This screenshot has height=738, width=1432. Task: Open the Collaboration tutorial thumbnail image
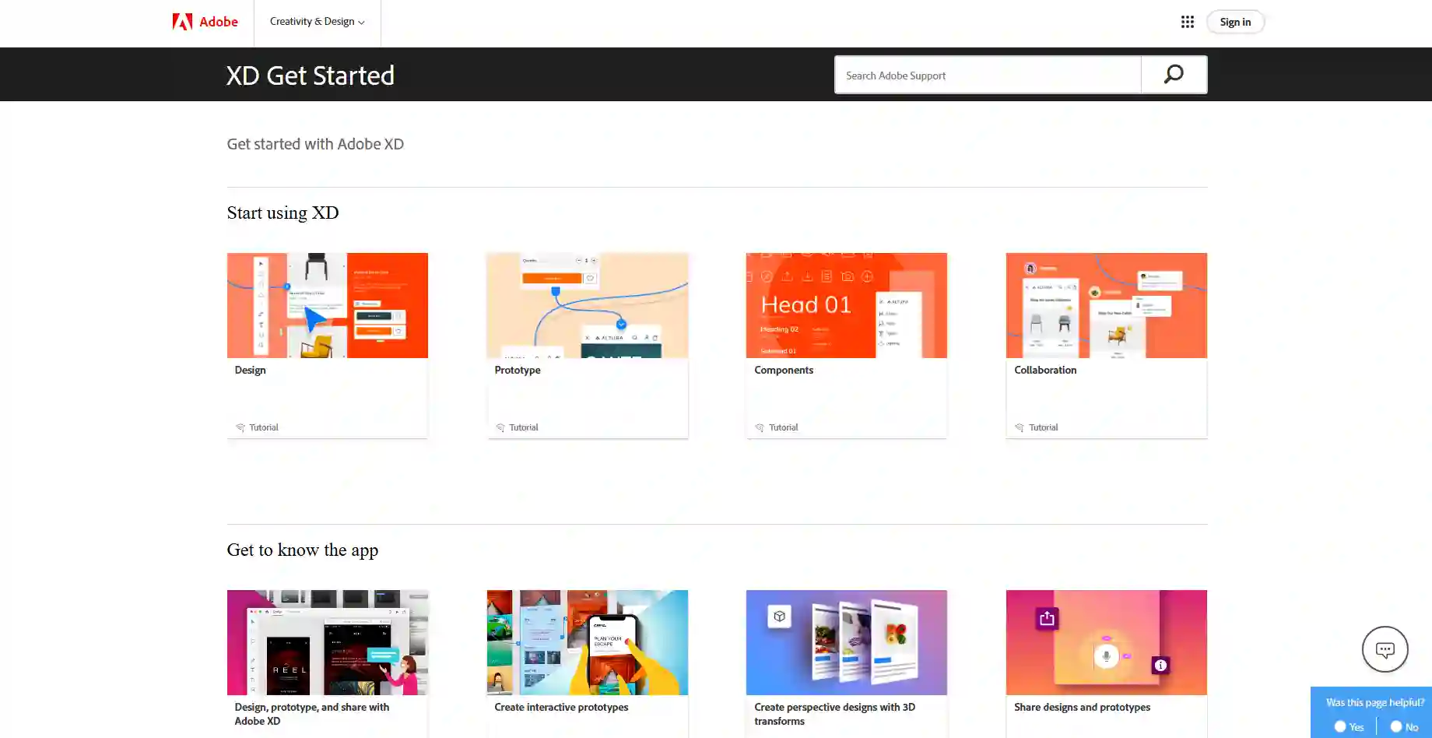[x=1106, y=305]
